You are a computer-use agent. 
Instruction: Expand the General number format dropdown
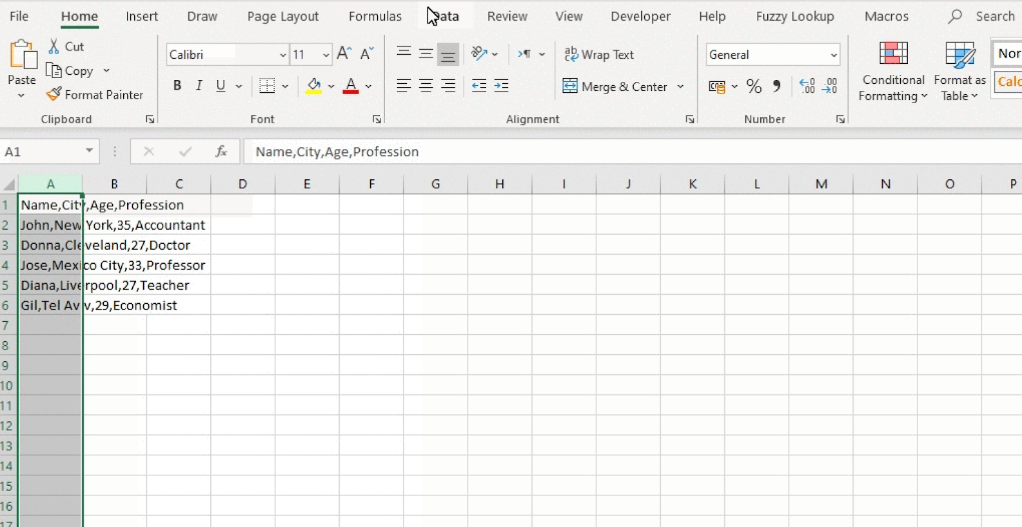pyautogui.click(x=834, y=55)
